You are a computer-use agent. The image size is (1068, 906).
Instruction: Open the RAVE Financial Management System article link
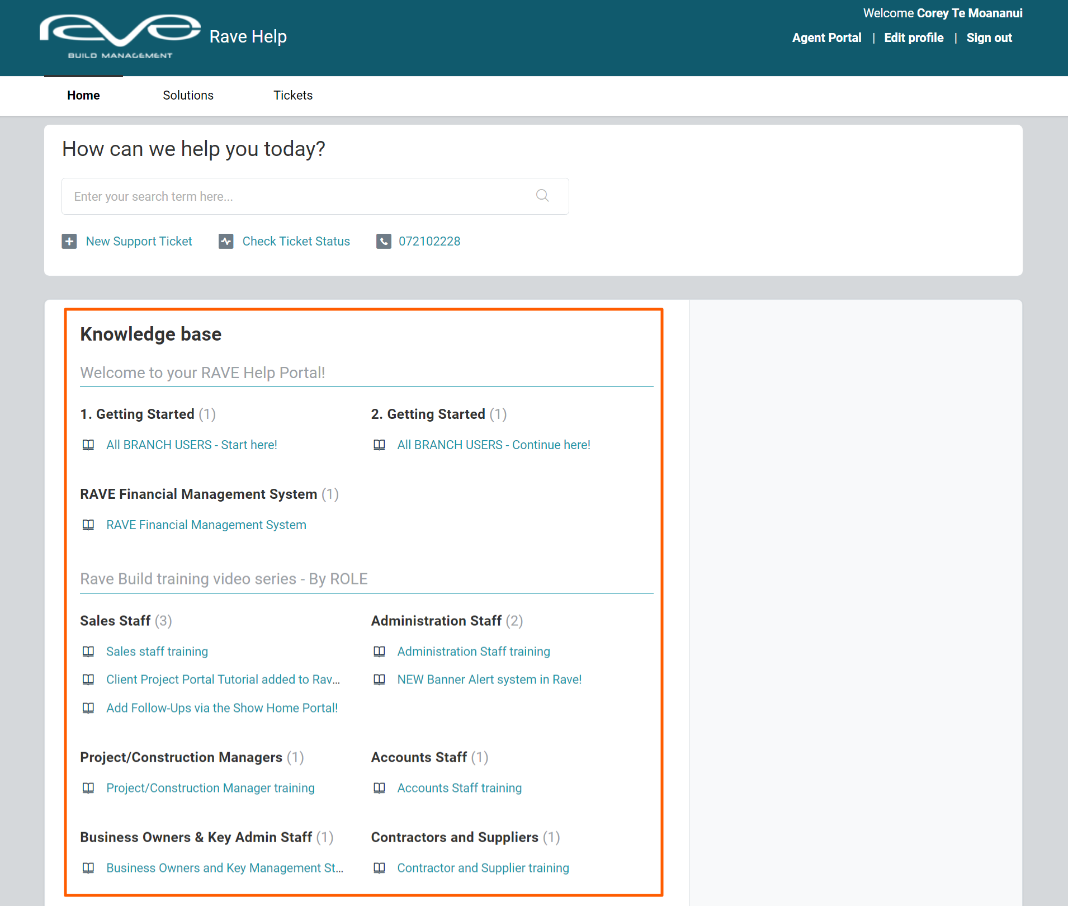click(206, 525)
